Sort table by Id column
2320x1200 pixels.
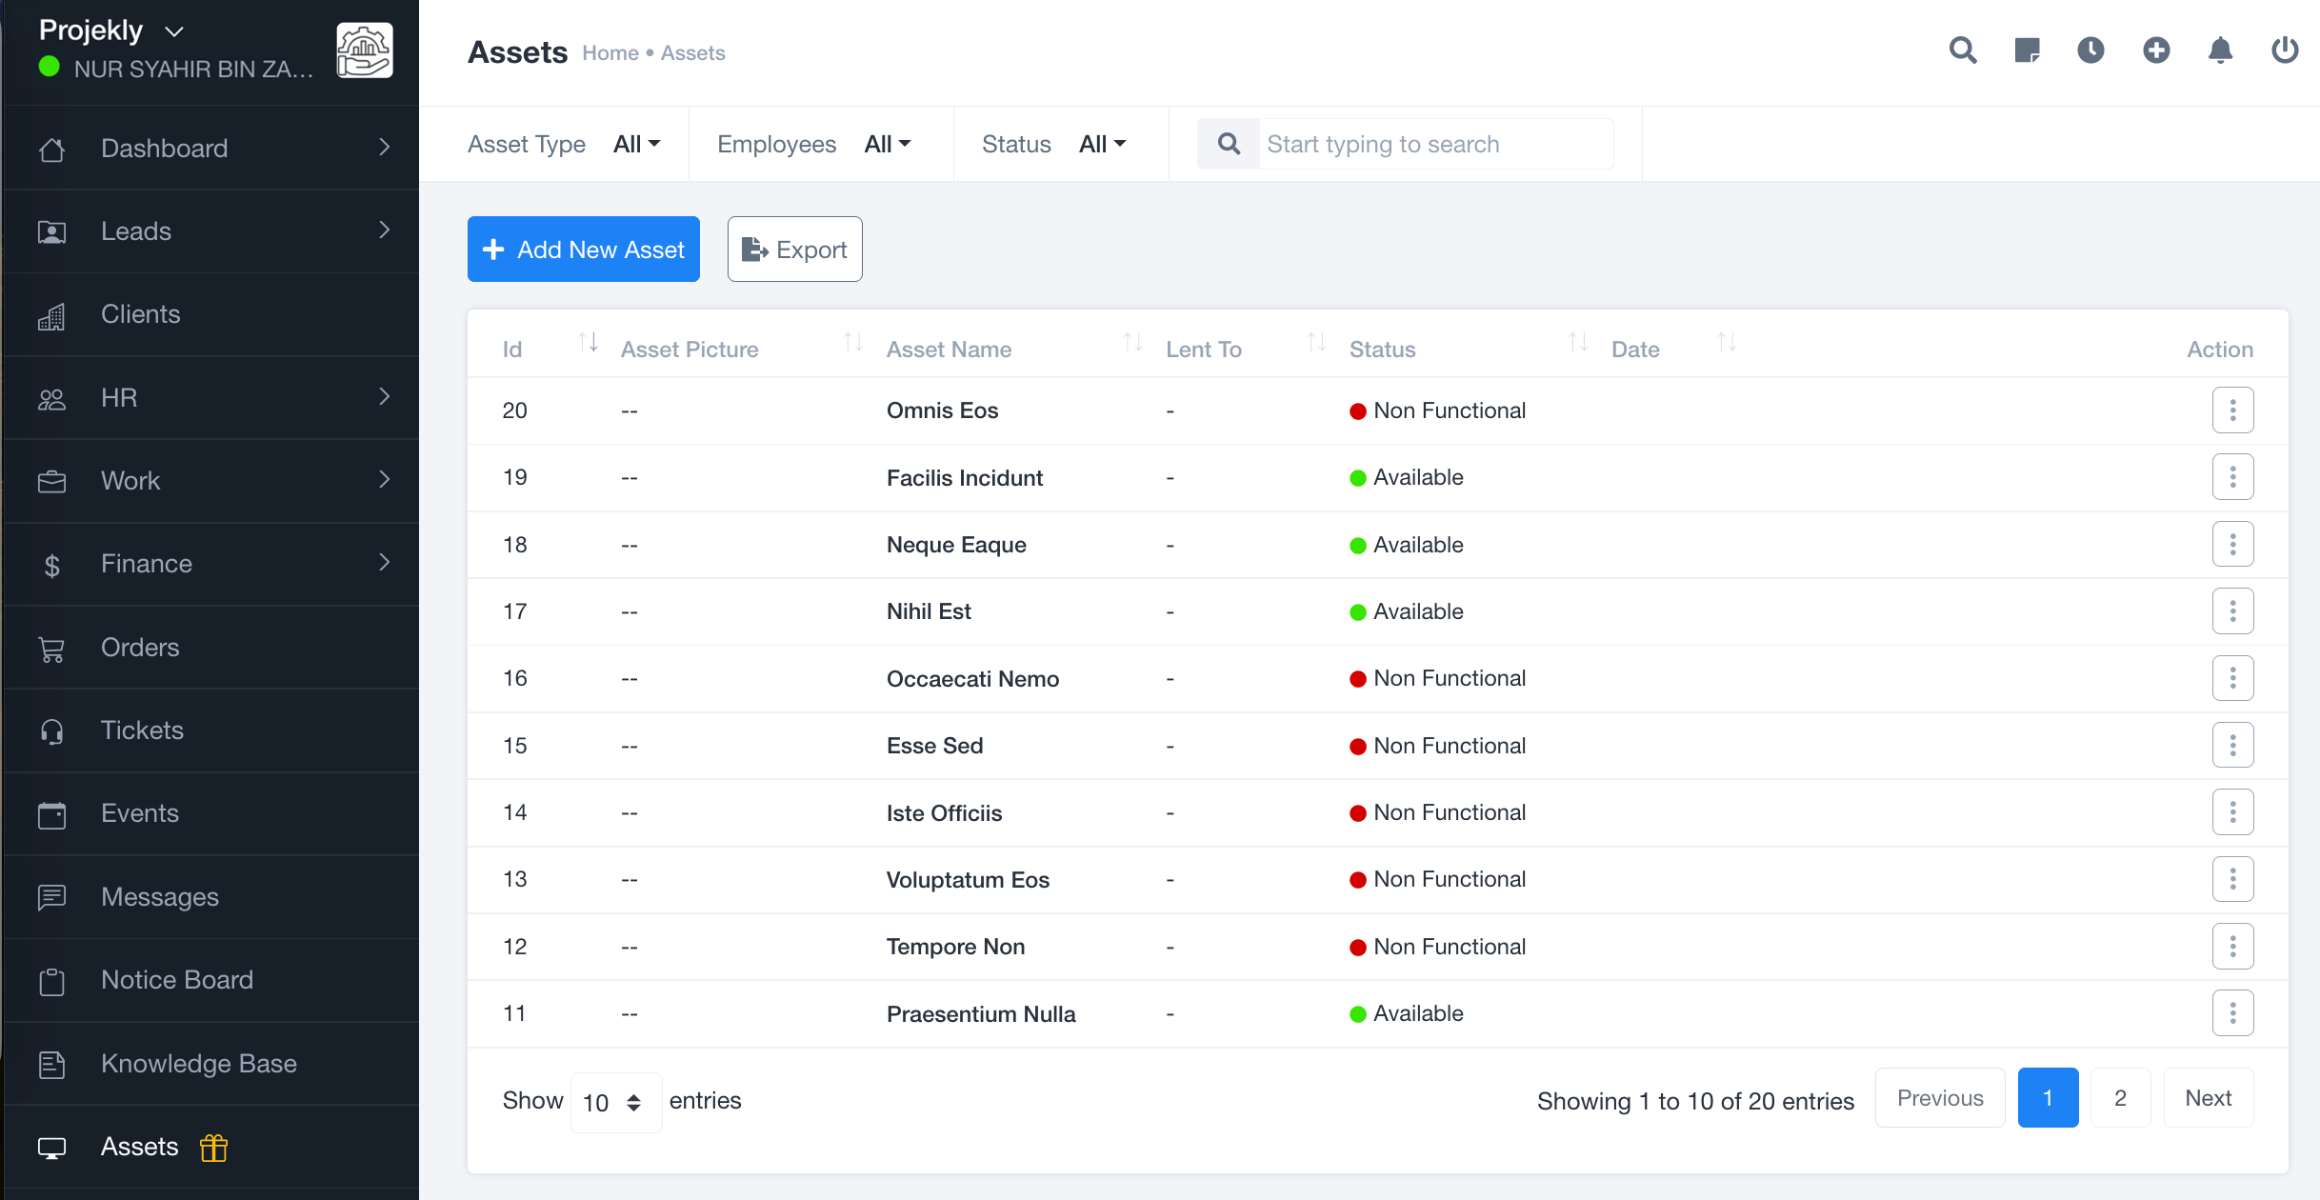coord(588,342)
